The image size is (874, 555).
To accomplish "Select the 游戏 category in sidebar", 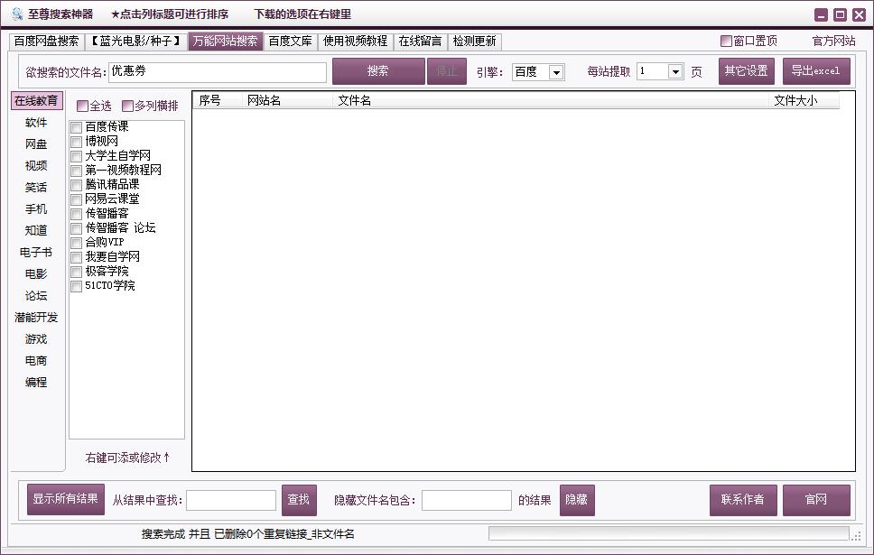I will point(35,339).
